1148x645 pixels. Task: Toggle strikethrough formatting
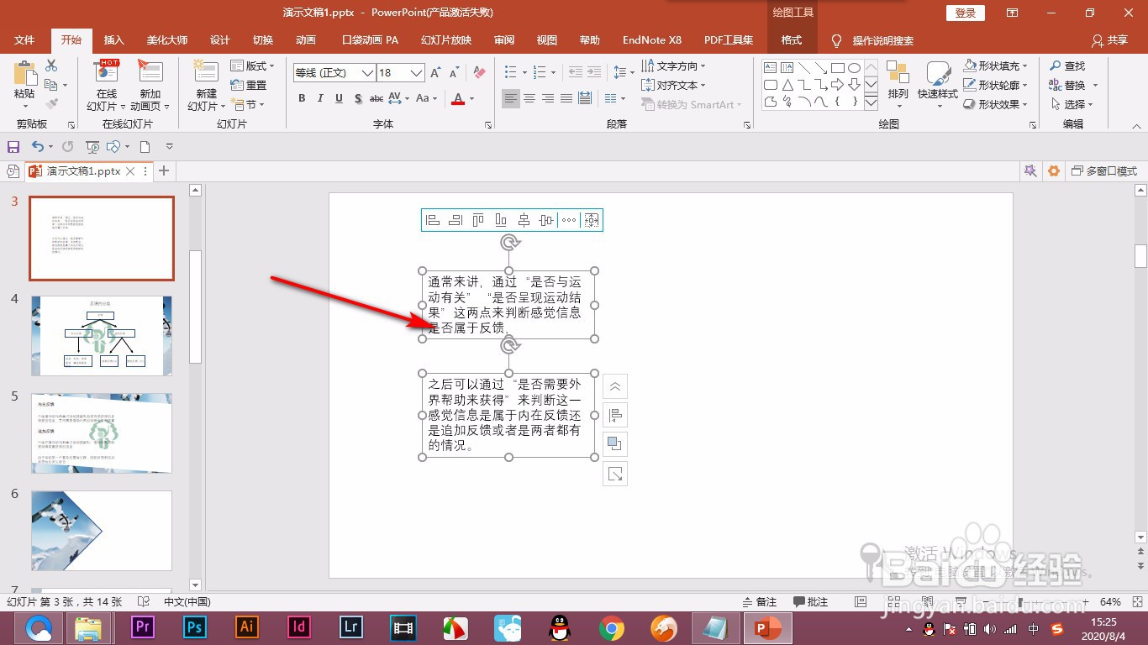click(377, 98)
